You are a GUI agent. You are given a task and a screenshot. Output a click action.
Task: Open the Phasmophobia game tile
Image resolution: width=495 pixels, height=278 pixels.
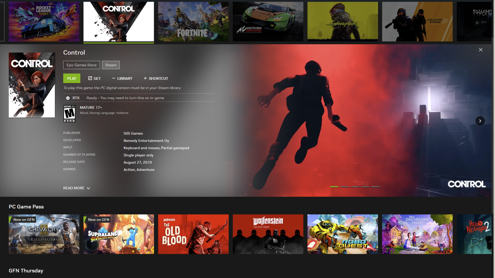[474, 22]
